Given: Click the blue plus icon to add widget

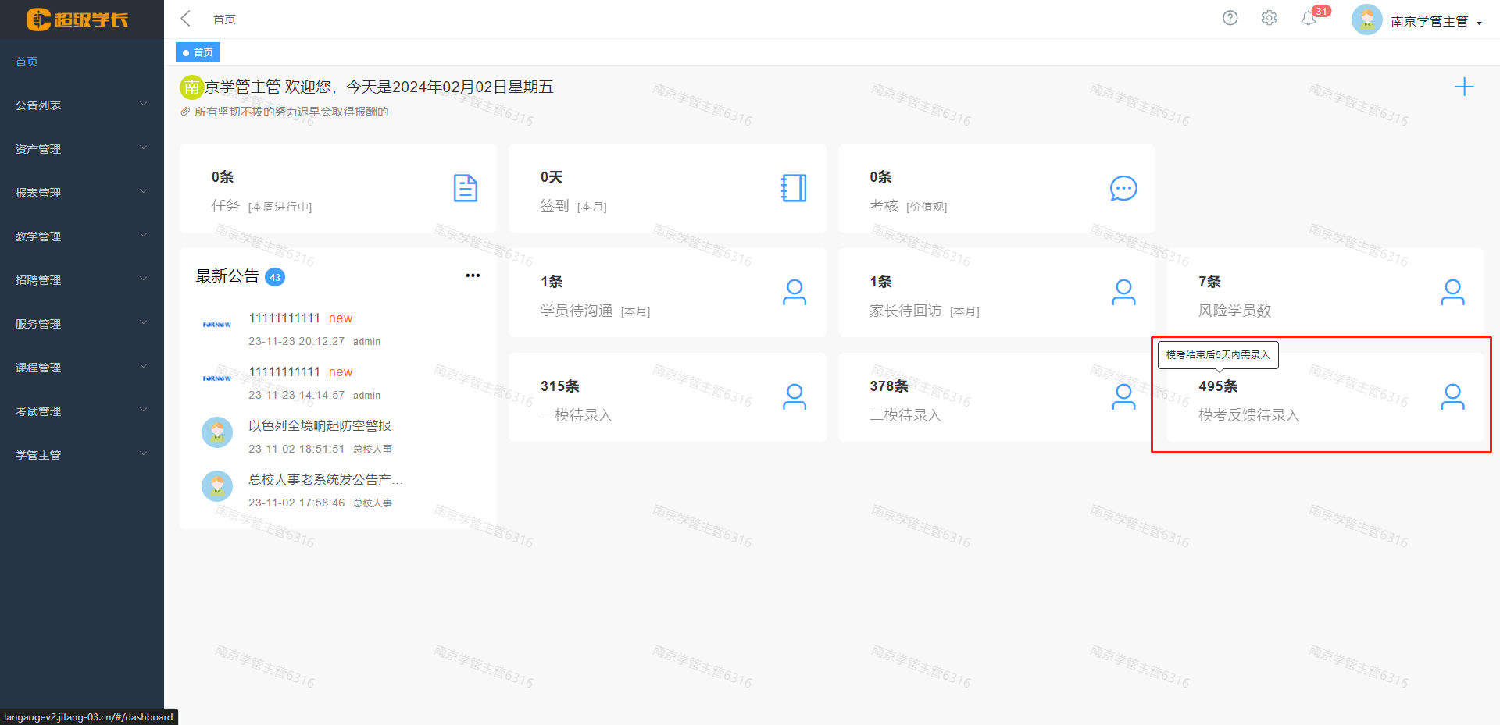Looking at the screenshot, I should (1464, 87).
